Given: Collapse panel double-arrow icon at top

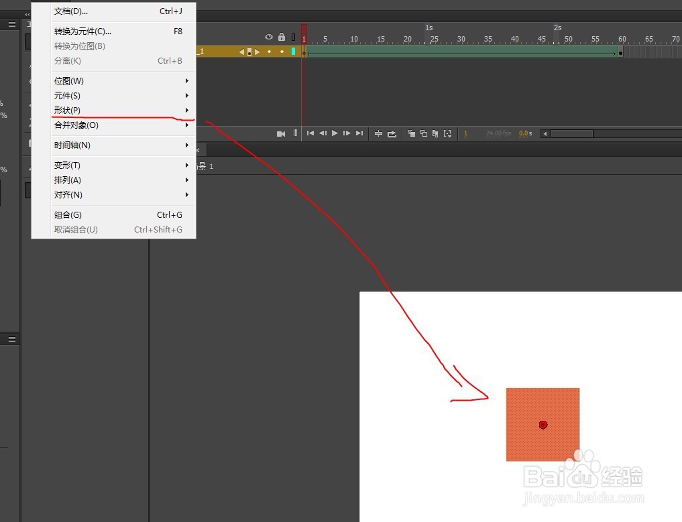Looking at the screenshot, I should (27, 14).
